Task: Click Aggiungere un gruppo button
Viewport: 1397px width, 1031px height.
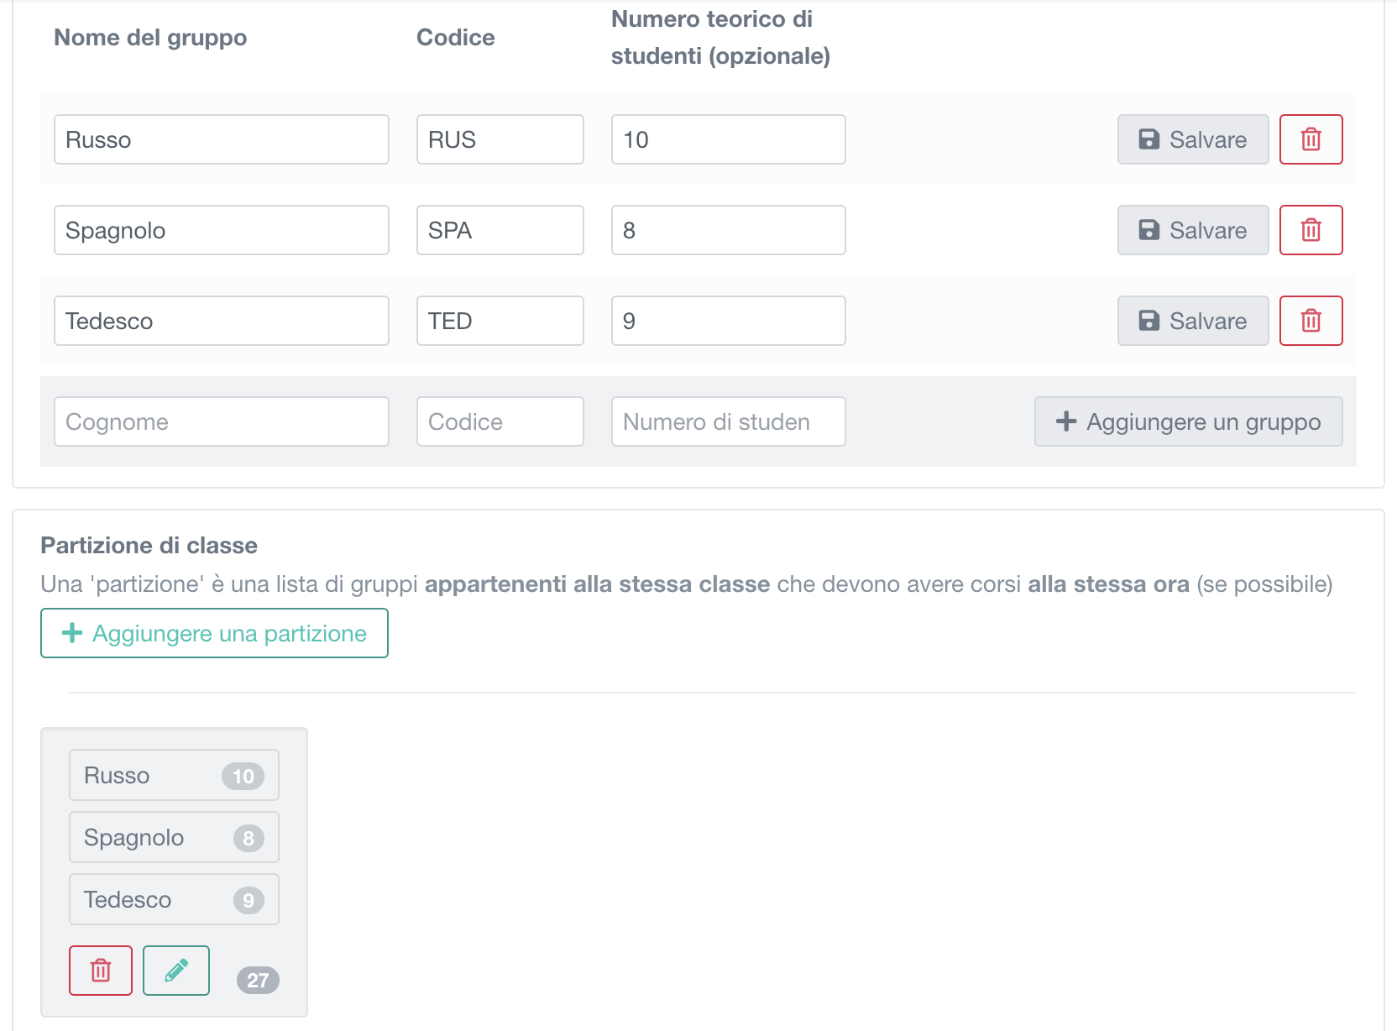Action: click(x=1188, y=421)
